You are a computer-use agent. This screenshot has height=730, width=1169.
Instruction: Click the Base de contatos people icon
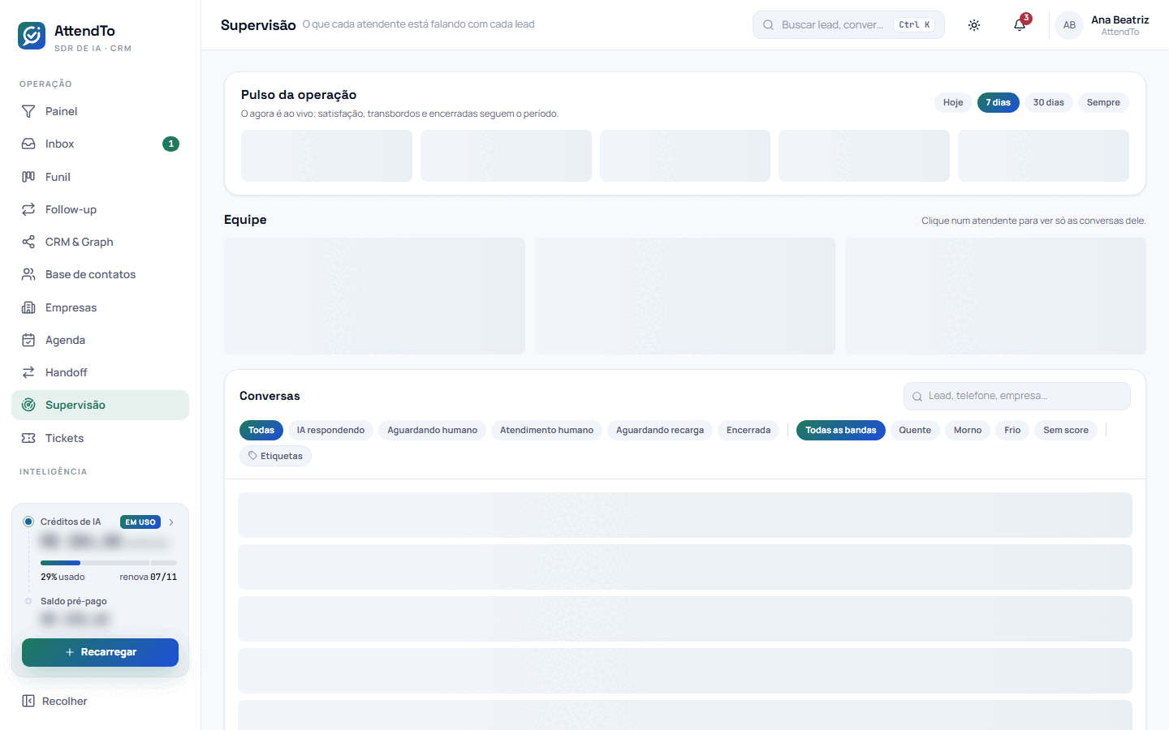point(28,274)
